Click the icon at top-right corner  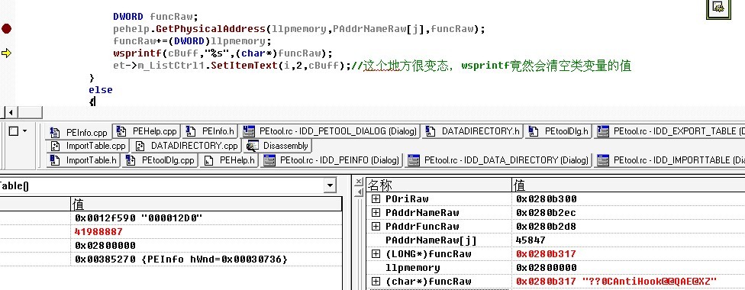[718, 8]
